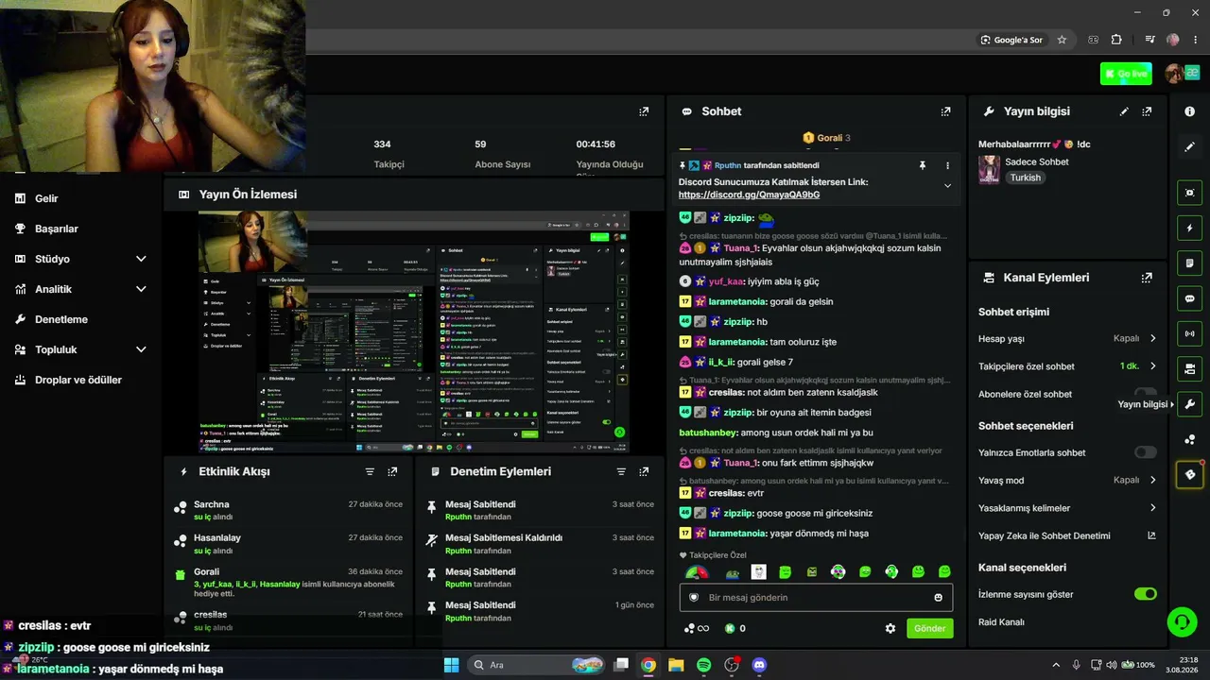
Task: Open OBS Studio from the taskbar
Action: click(731, 665)
